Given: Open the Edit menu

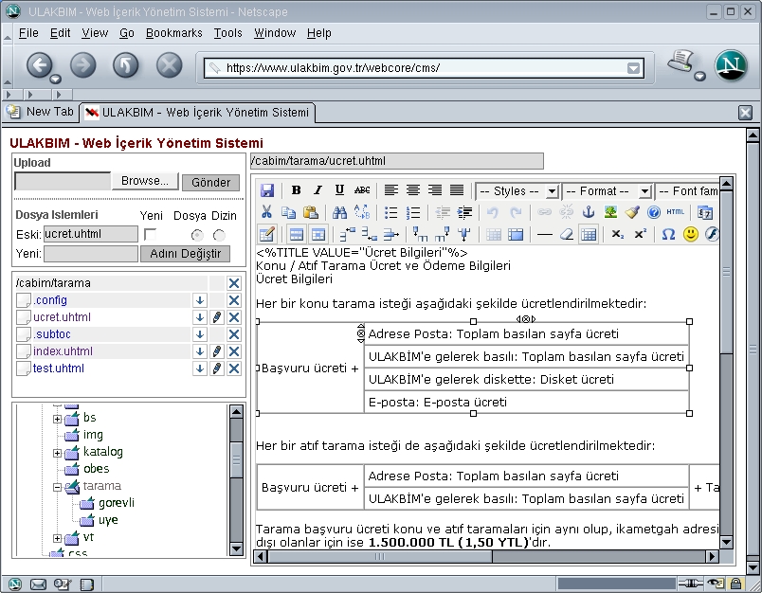Looking at the screenshot, I should (x=61, y=33).
